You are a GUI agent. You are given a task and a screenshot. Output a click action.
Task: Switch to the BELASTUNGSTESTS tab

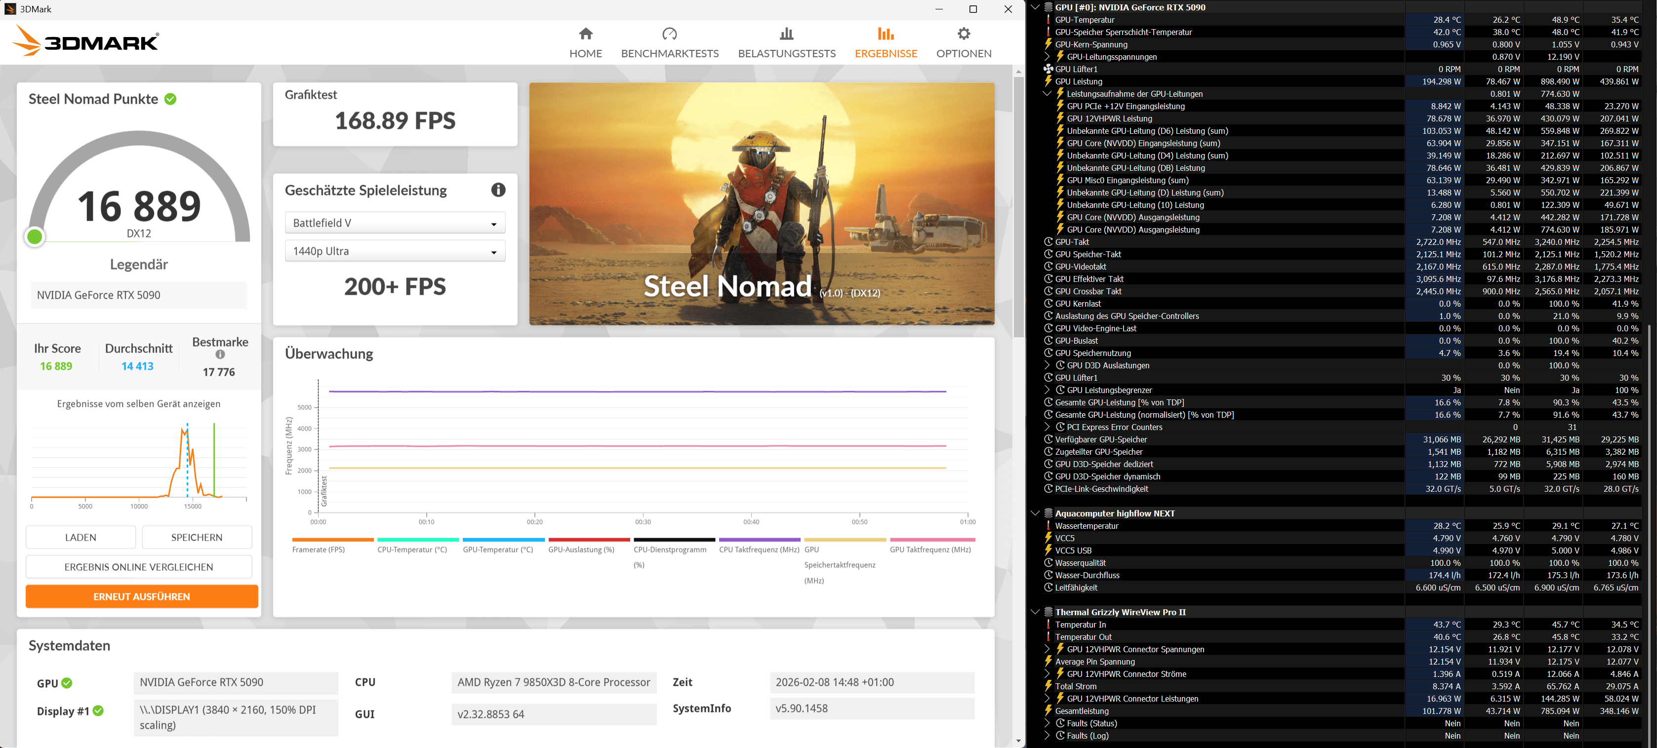pyautogui.click(x=786, y=53)
